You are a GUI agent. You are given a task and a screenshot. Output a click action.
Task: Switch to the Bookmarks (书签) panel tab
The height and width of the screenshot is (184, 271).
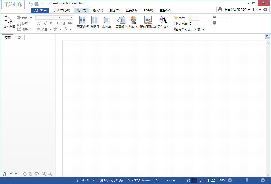tap(19, 38)
